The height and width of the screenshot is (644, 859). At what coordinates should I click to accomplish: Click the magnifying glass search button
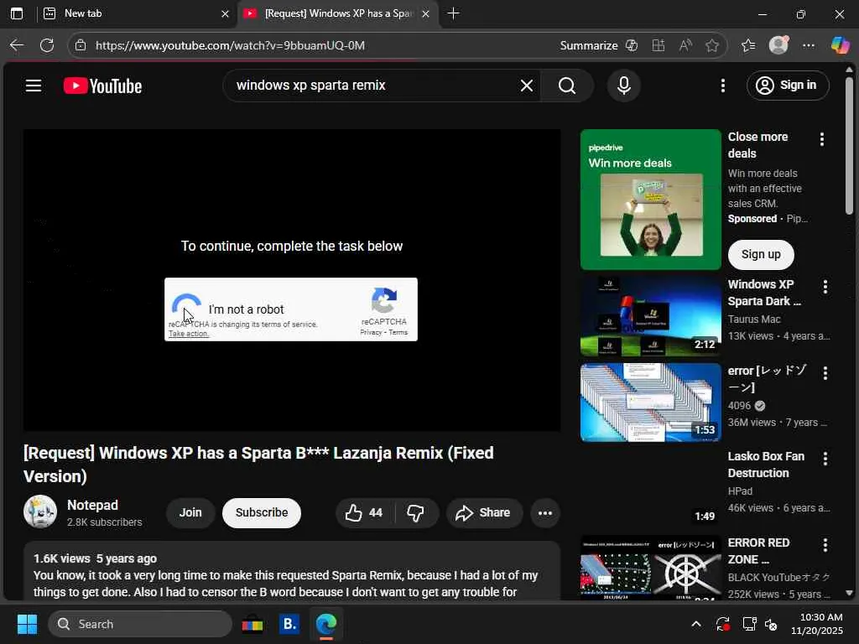point(567,86)
